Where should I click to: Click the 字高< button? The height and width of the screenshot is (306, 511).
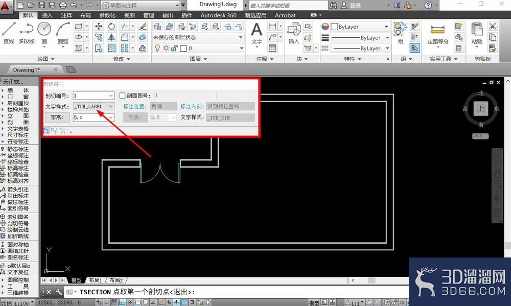pyautogui.click(x=57, y=117)
